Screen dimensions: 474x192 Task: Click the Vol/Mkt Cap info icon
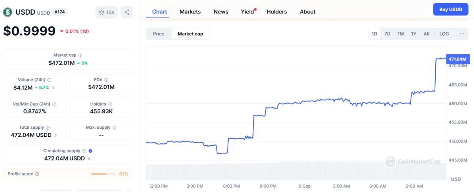pos(54,104)
